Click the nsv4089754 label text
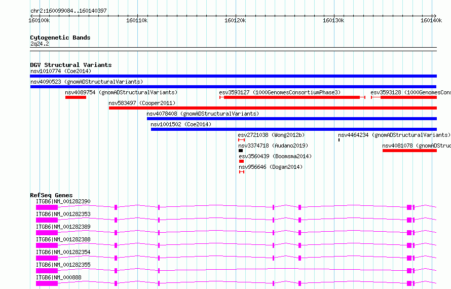451x289 pixels. tap(121, 92)
